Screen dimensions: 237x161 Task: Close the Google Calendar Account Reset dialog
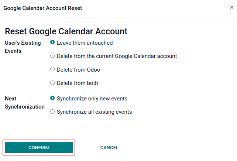pyautogui.click(x=231, y=7)
